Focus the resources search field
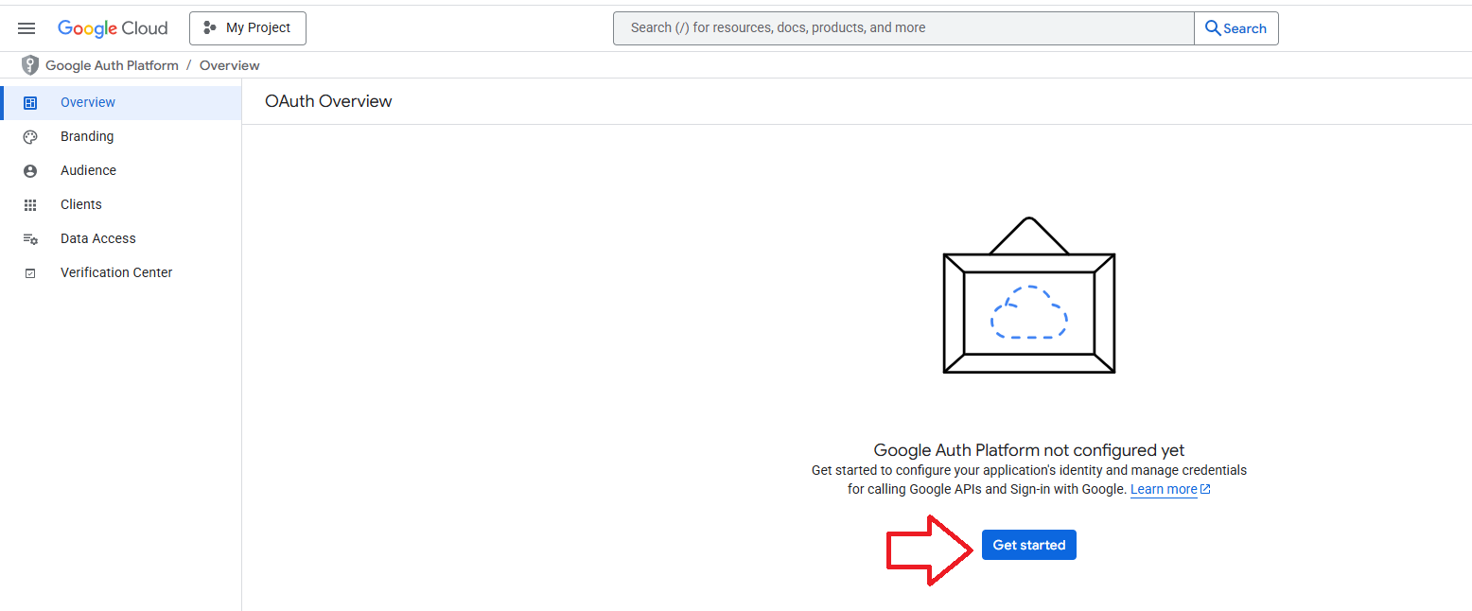The height and width of the screenshot is (611, 1472). tap(903, 28)
